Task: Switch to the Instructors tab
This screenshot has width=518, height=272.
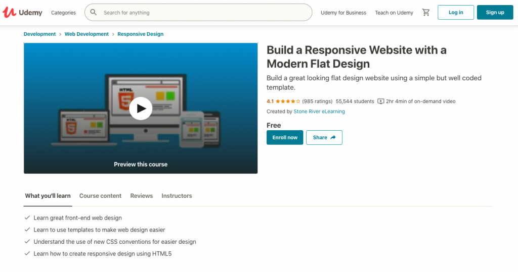Action: pos(177,196)
